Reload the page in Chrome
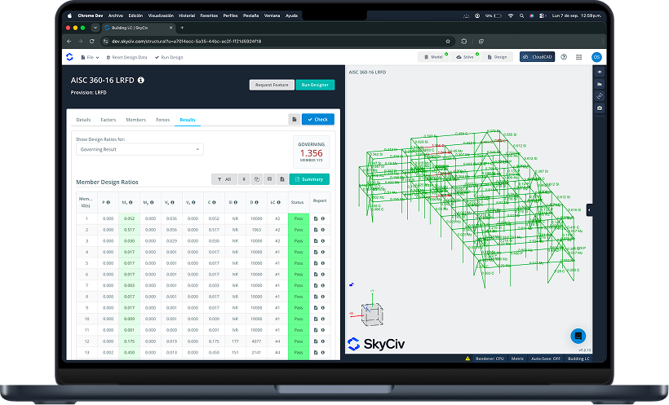 tap(91, 42)
